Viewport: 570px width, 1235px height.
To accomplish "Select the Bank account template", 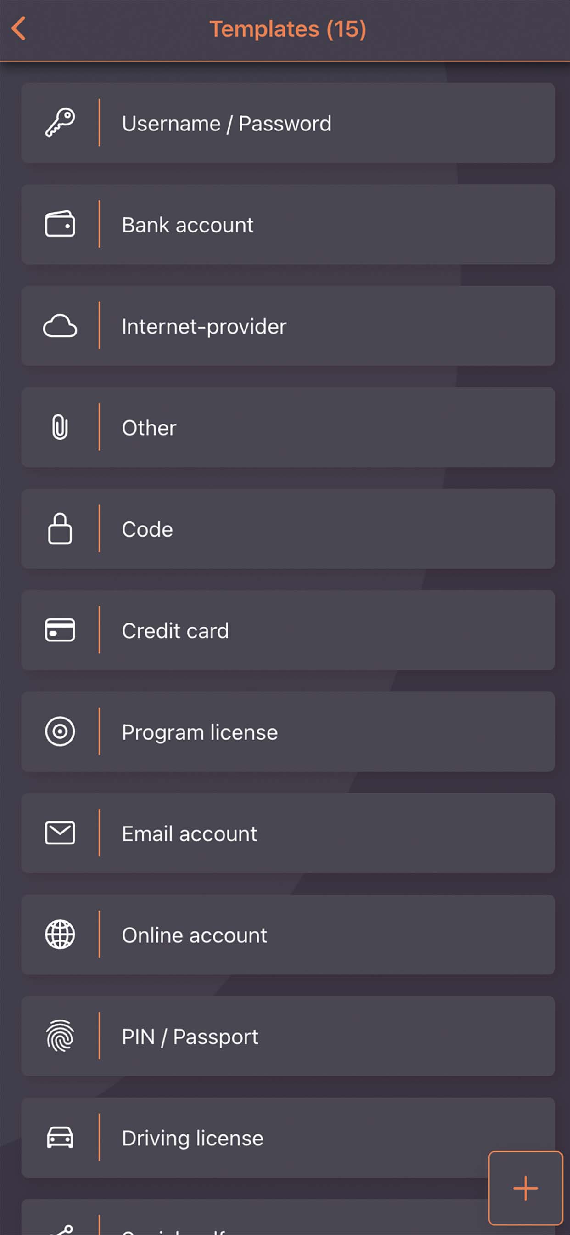I will 287,225.
